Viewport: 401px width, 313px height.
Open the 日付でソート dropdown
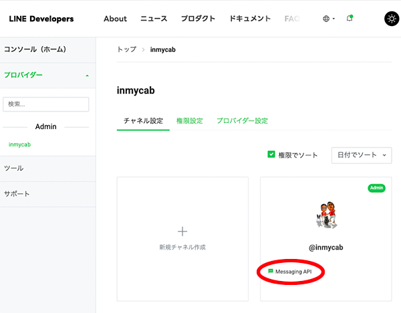[362, 155]
